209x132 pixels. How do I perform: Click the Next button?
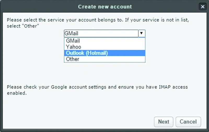[x=164, y=122]
